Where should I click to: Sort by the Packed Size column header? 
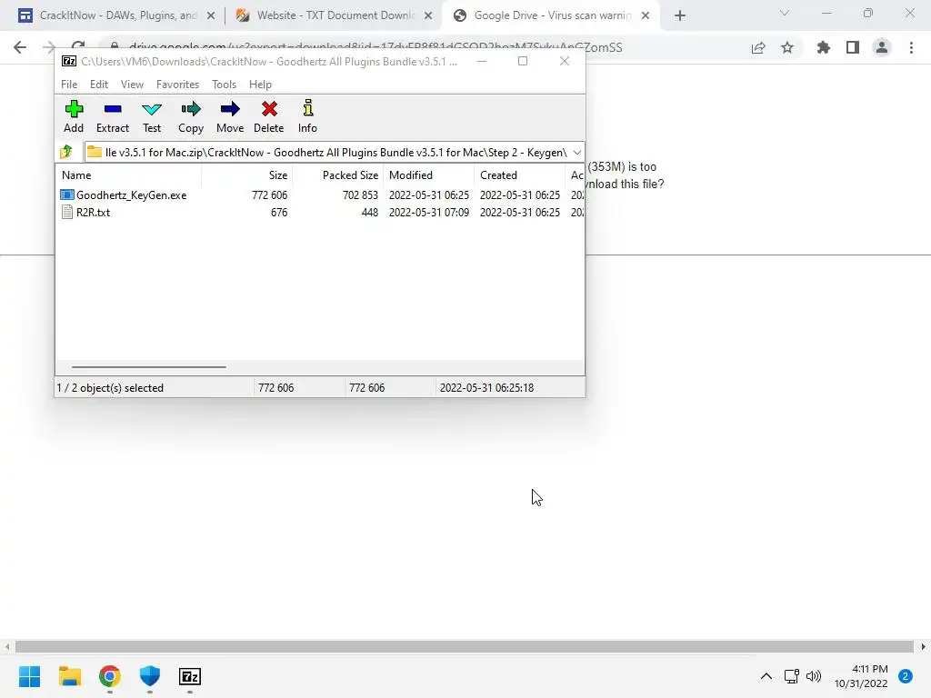338,175
